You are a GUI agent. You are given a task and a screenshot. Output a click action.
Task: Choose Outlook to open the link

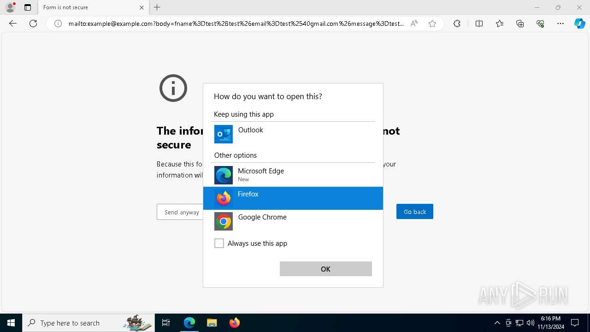tap(293, 134)
